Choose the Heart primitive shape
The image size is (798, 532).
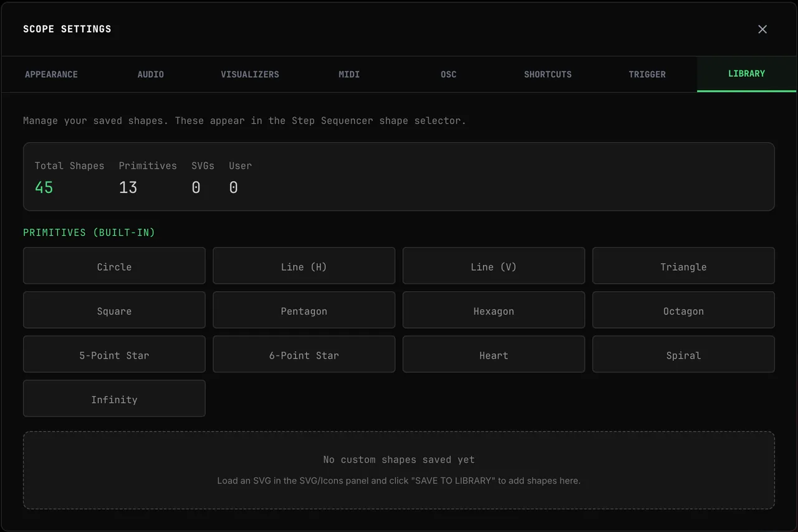pos(494,355)
